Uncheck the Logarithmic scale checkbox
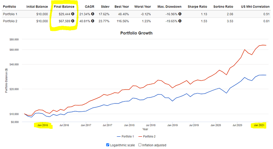This screenshot has width=273, height=149. 108,145
